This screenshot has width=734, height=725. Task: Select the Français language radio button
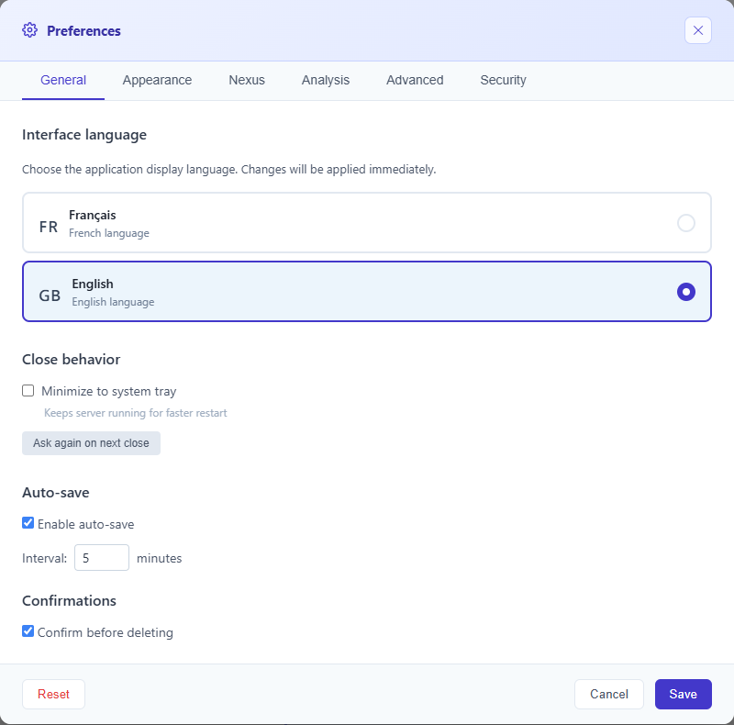(686, 222)
